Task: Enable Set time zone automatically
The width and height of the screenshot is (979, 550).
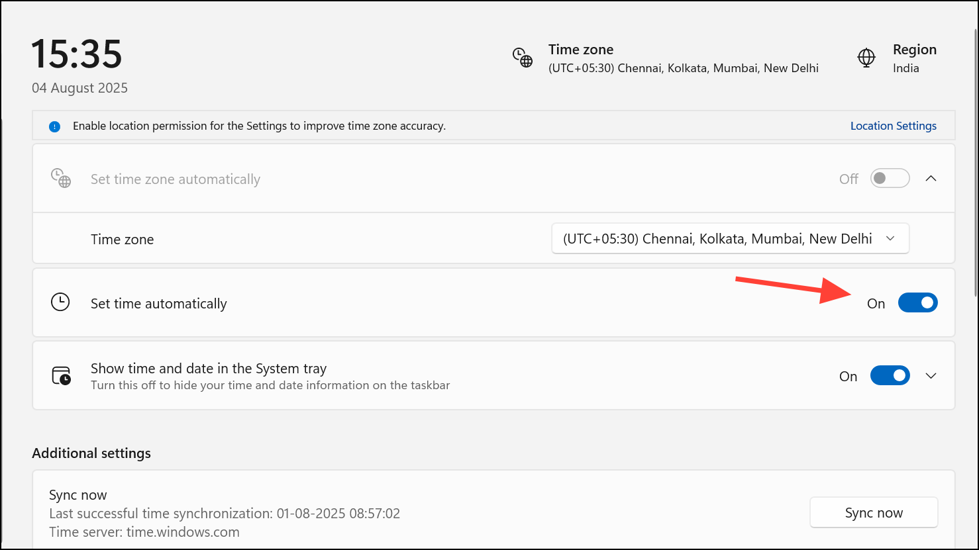Action: click(x=890, y=178)
